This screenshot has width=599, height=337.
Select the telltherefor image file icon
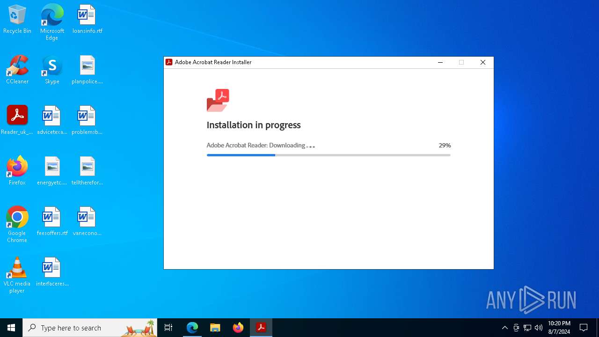click(x=87, y=171)
